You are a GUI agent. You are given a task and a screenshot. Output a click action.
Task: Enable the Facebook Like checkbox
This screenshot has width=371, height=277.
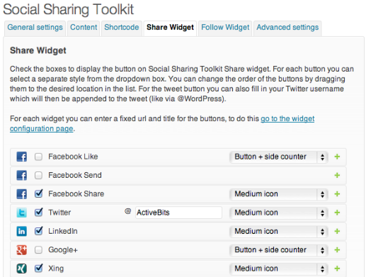tap(38, 157)
